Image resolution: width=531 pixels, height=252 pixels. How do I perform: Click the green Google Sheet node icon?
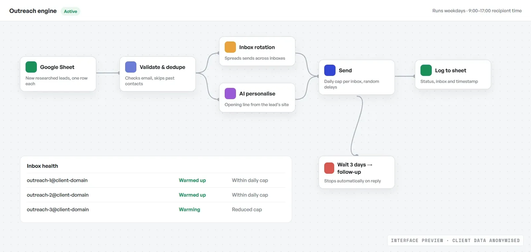pyautogui.click(x=31, y=67)
